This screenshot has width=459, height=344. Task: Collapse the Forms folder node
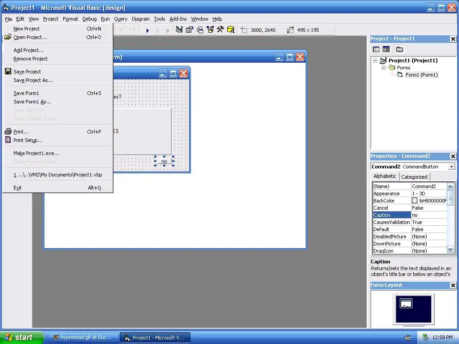pos(384,68)
